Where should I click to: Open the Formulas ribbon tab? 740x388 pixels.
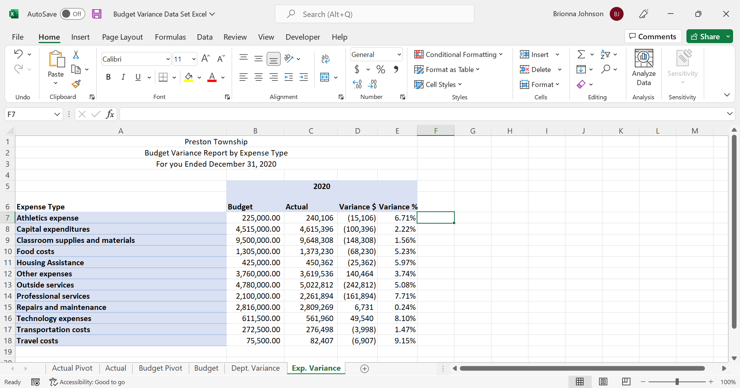pos(170,37)
